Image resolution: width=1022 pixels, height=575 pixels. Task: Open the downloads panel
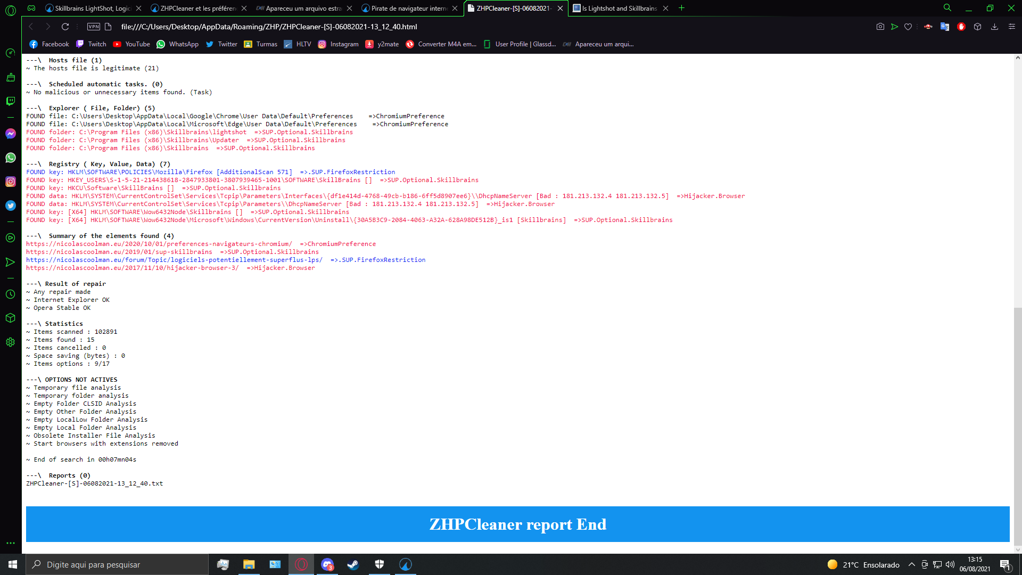point(994,27)
